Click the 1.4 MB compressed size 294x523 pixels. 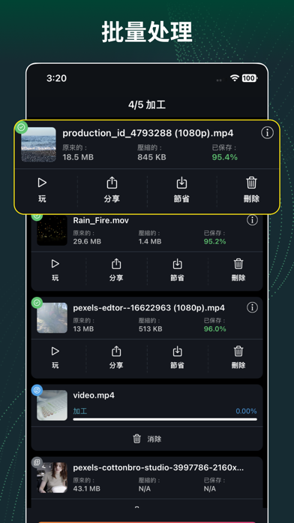click(x=150, y=241)
